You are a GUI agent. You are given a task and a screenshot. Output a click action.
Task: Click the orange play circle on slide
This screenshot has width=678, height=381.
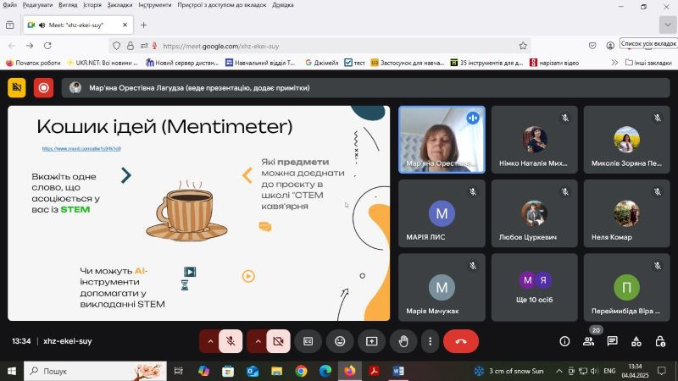[248, 276]
